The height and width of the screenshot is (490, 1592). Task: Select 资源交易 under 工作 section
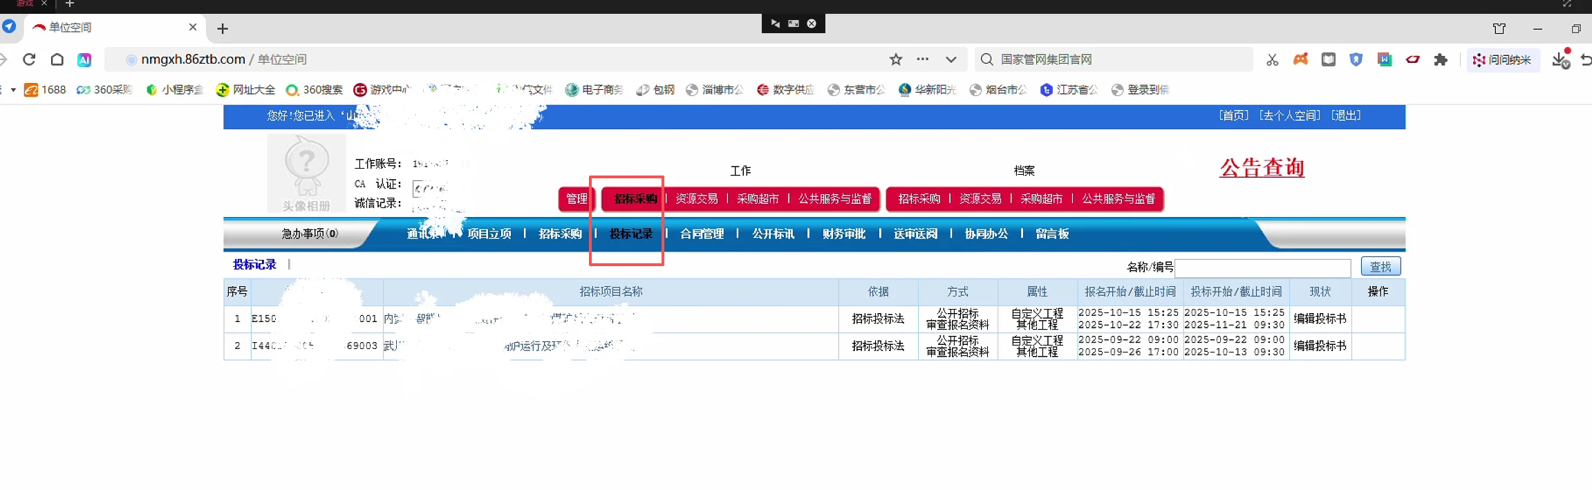click(696, 199)
